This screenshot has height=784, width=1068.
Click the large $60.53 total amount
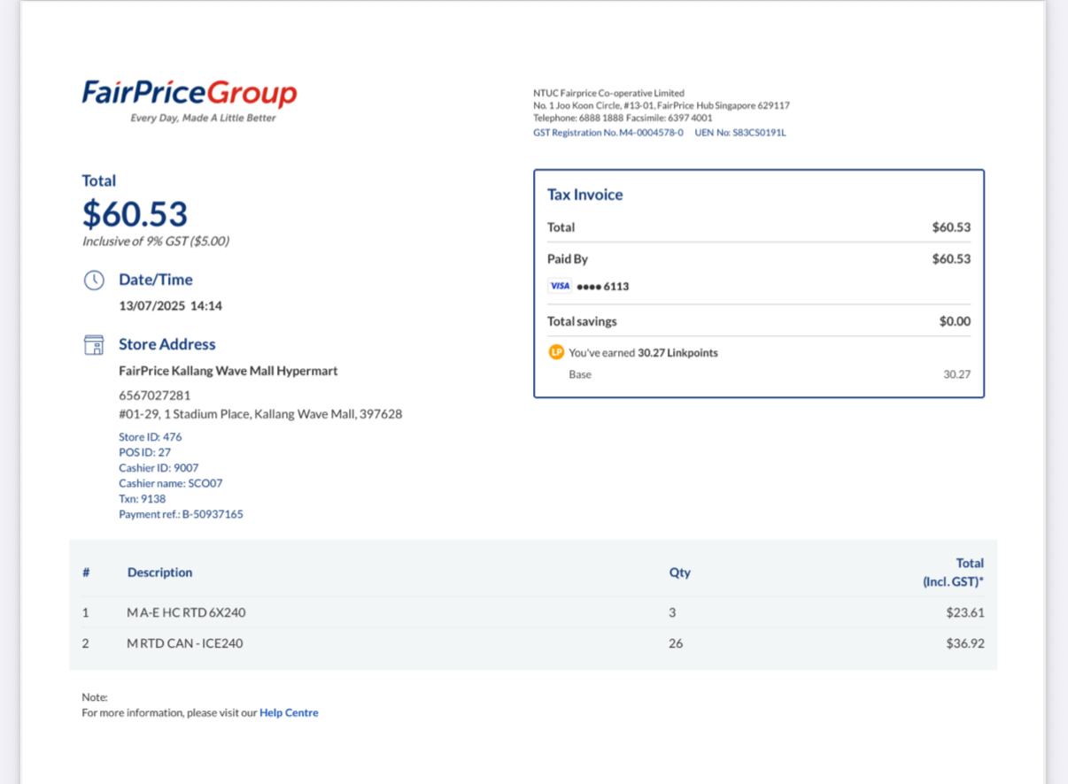point(135,214)
